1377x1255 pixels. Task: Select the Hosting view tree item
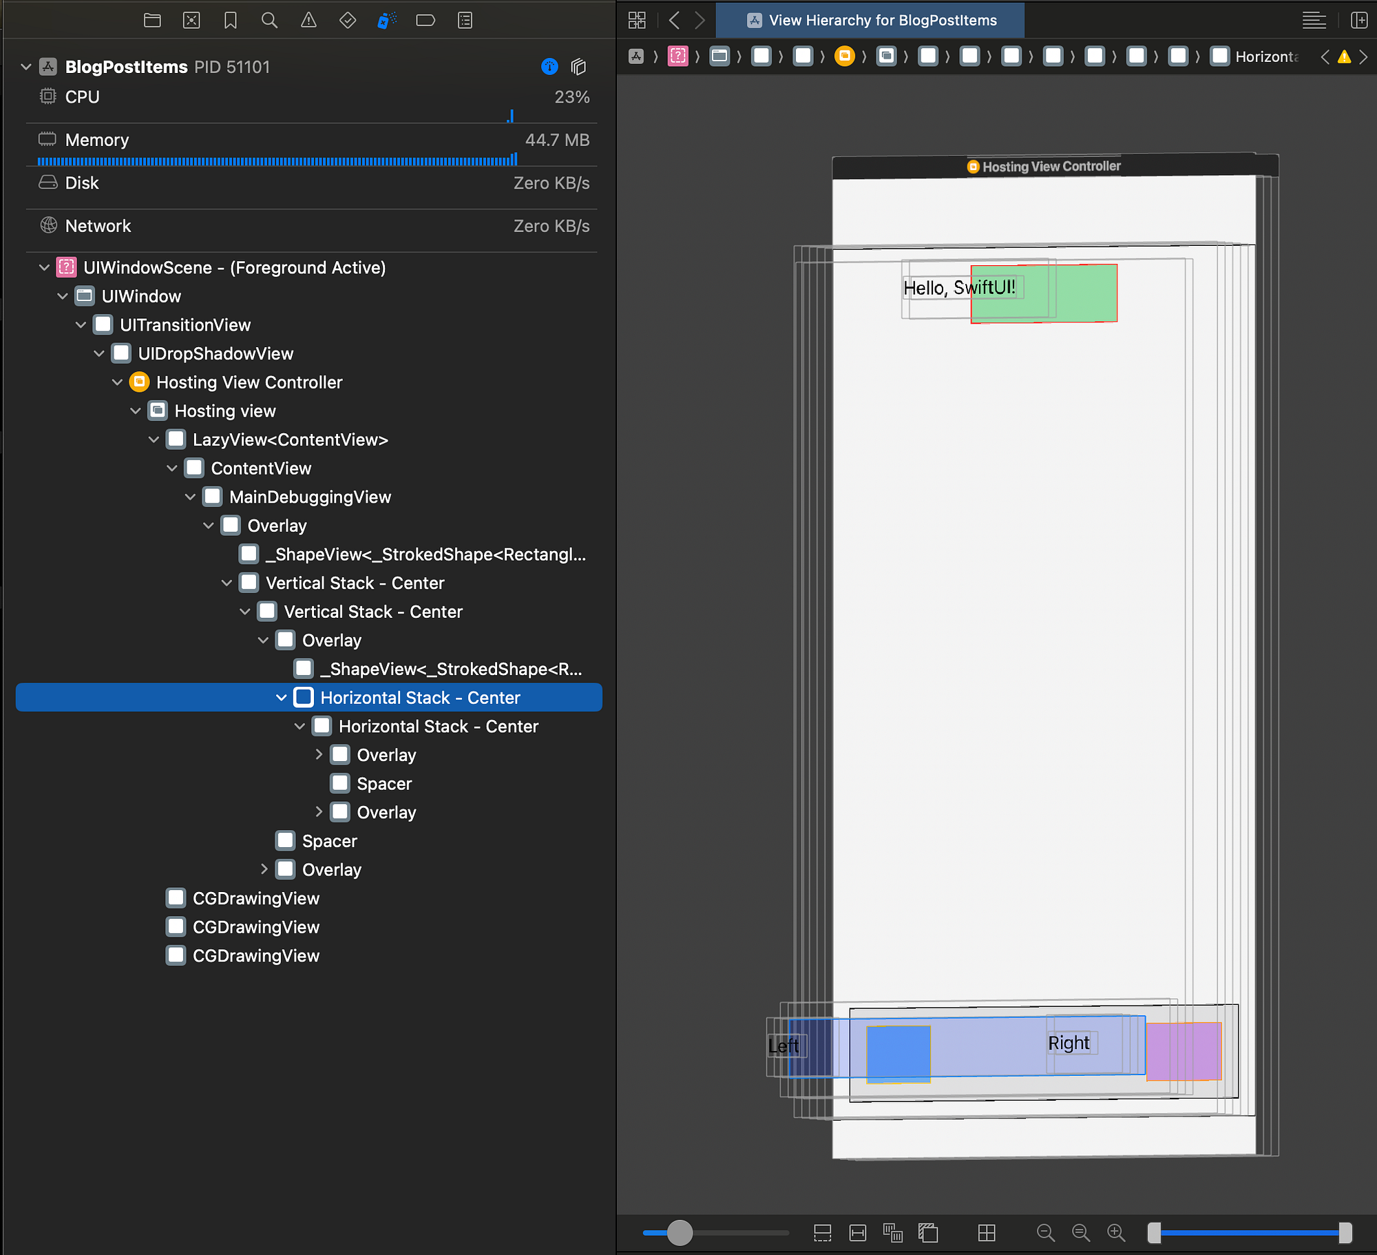tap(224, 411)
